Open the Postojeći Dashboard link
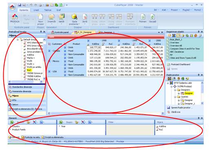This screenshot has height=150, width=209. point(180,65)
